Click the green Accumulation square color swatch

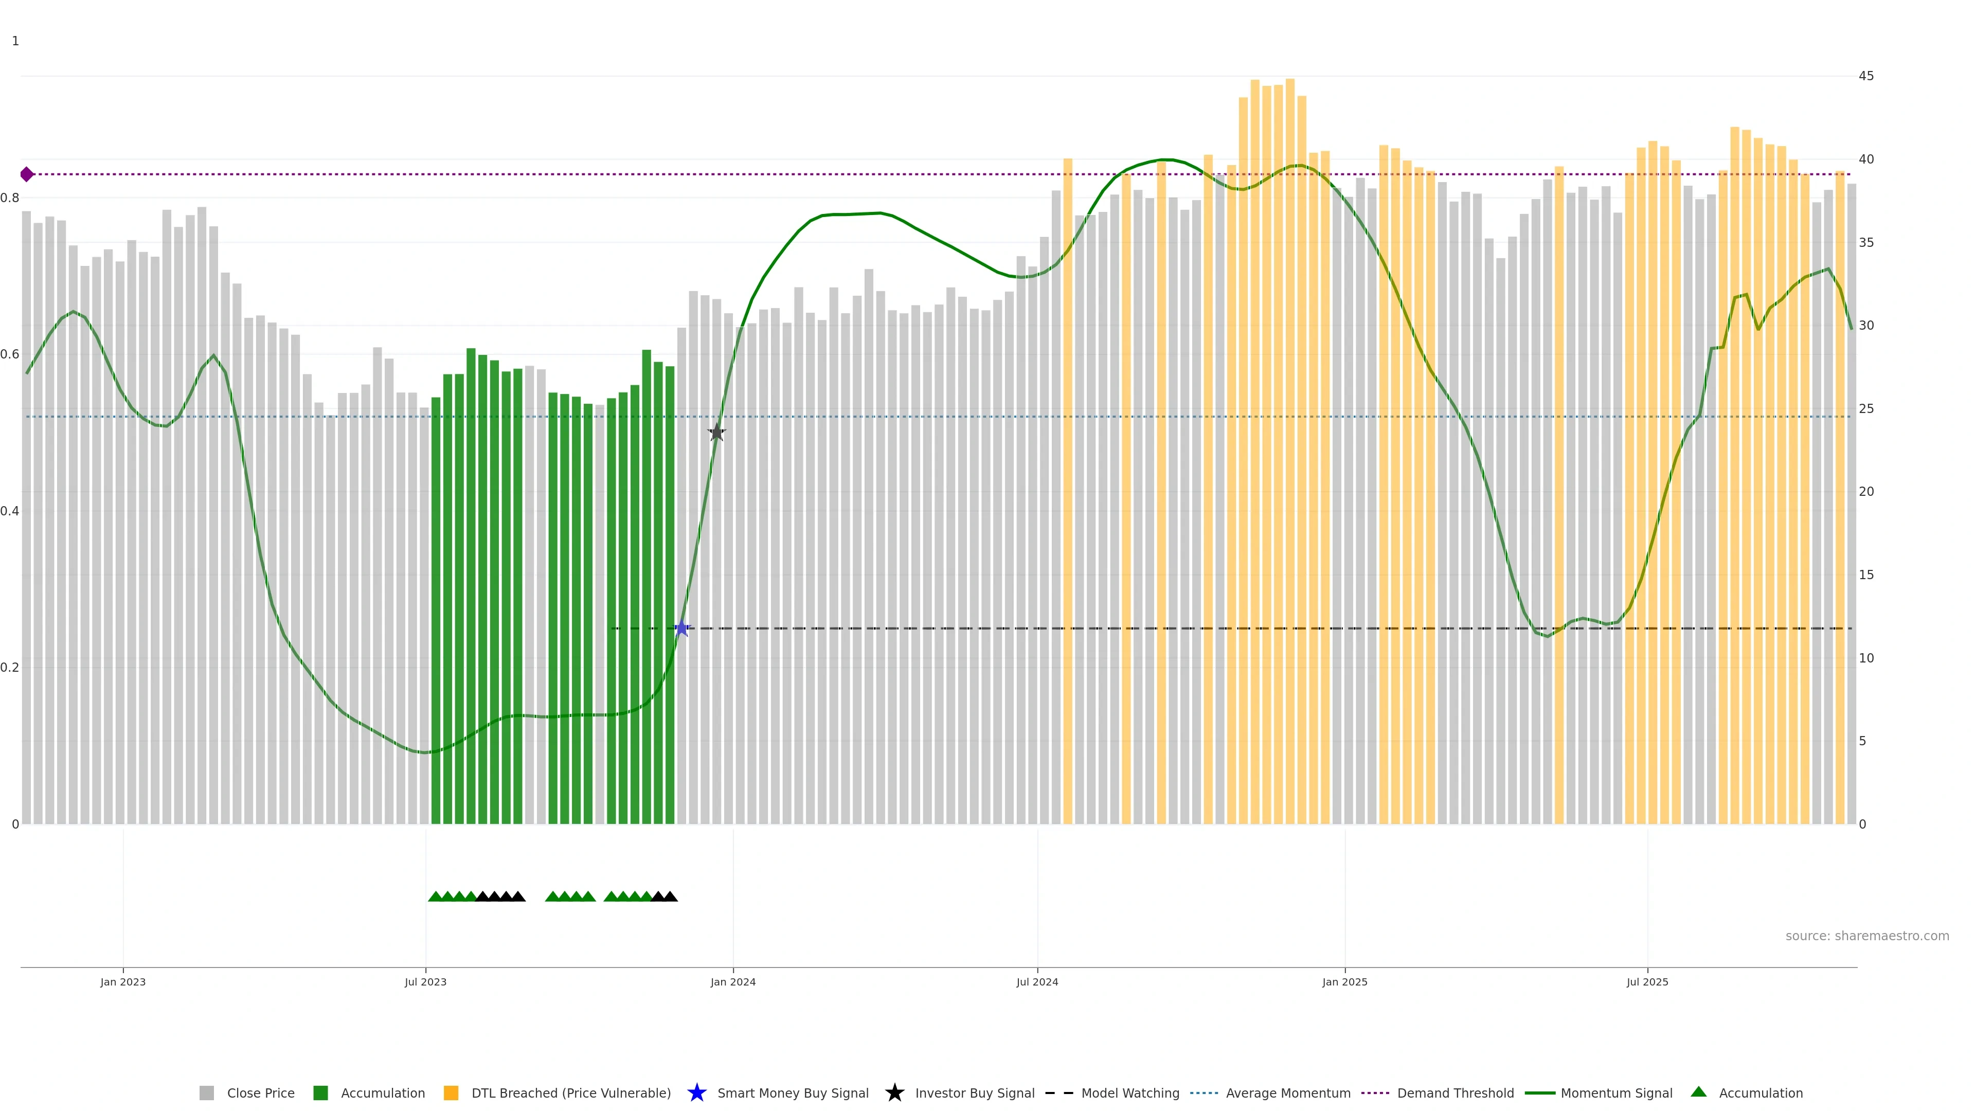point(320,1092)
